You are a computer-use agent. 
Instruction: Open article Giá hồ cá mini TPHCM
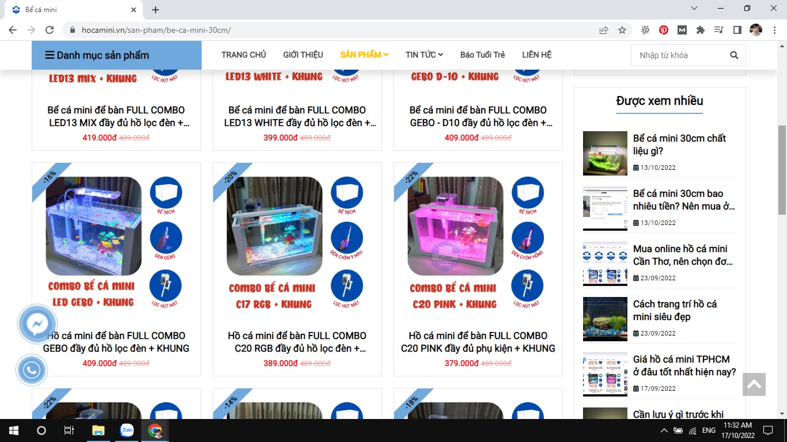pos(684,365)
